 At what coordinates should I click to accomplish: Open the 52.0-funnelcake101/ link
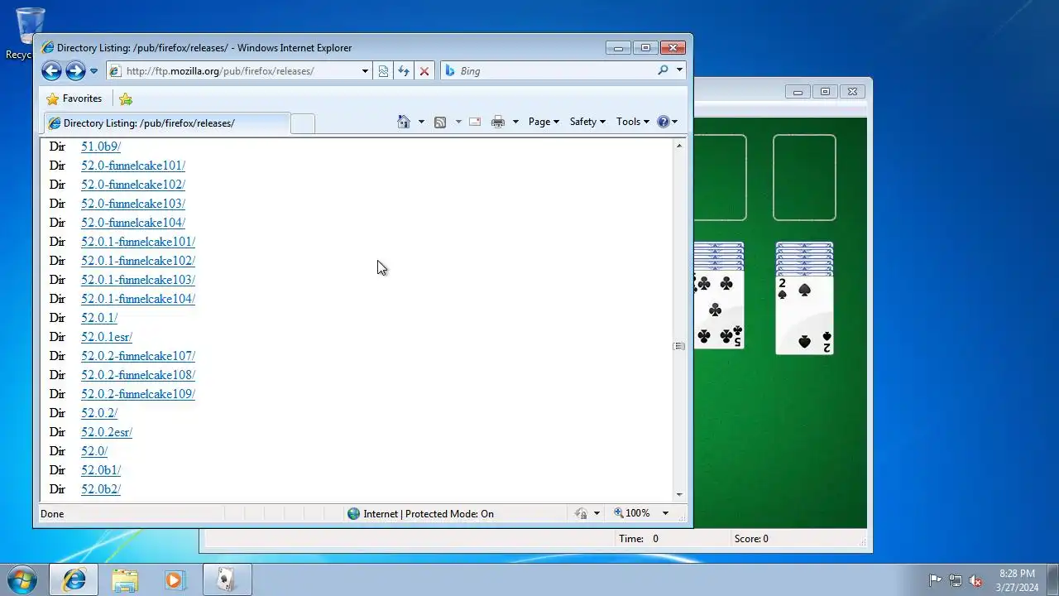coord(133,166)
